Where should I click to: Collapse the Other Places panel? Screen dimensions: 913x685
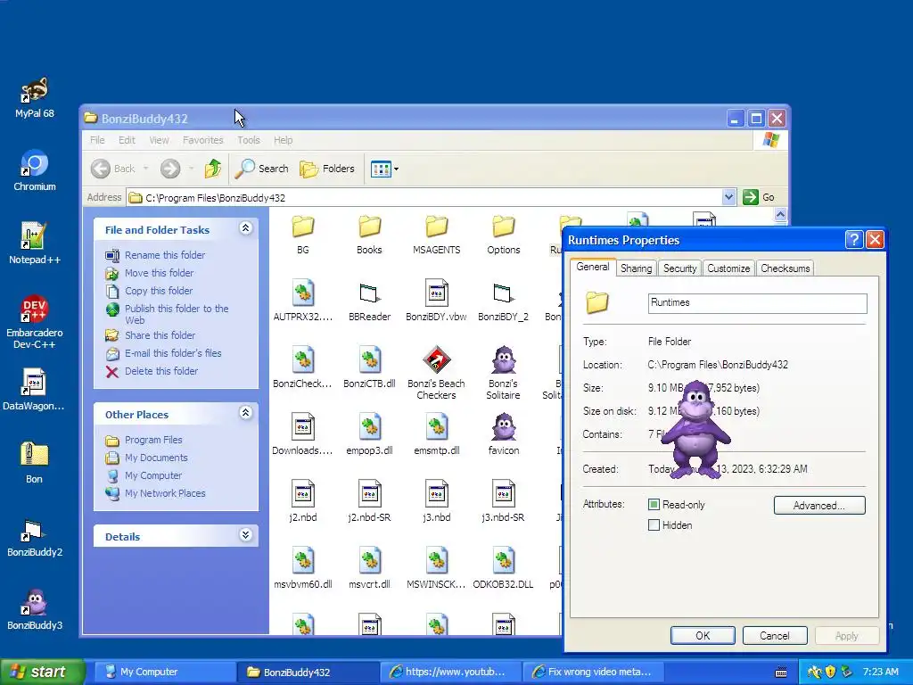pyautogui.click(x=246, y=413)
